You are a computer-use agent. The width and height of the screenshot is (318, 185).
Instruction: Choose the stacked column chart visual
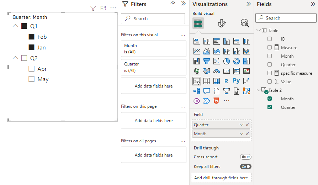point(206,41)
